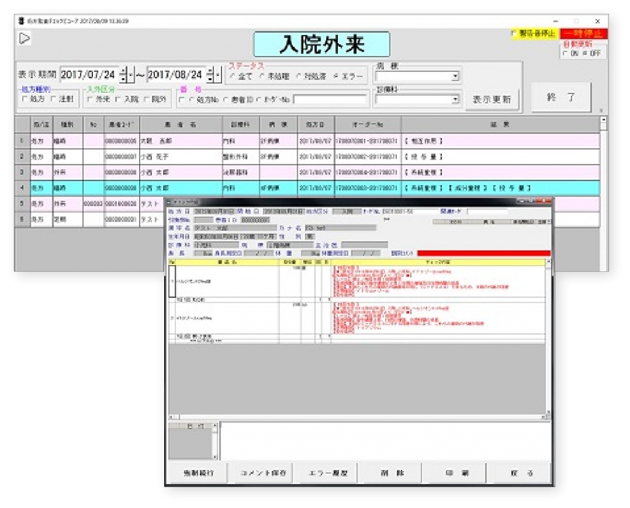This screenshot has height=508, width=630.
Task: Select the エラー status radio button
Action: 336,76
